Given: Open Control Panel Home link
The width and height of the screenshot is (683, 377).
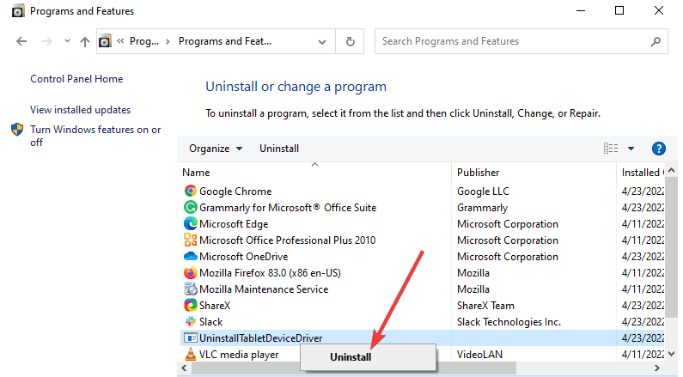Looking at the screenshot, I should click(x=76, y=79).
